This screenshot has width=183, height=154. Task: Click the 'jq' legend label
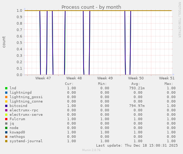(12, 123)
